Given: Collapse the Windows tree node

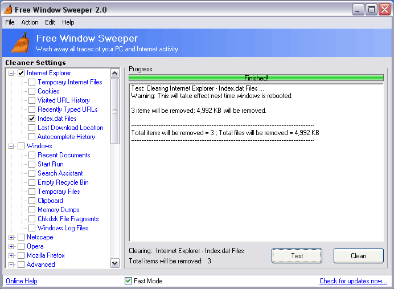Looking at the screenshot, I should [11, 146].
